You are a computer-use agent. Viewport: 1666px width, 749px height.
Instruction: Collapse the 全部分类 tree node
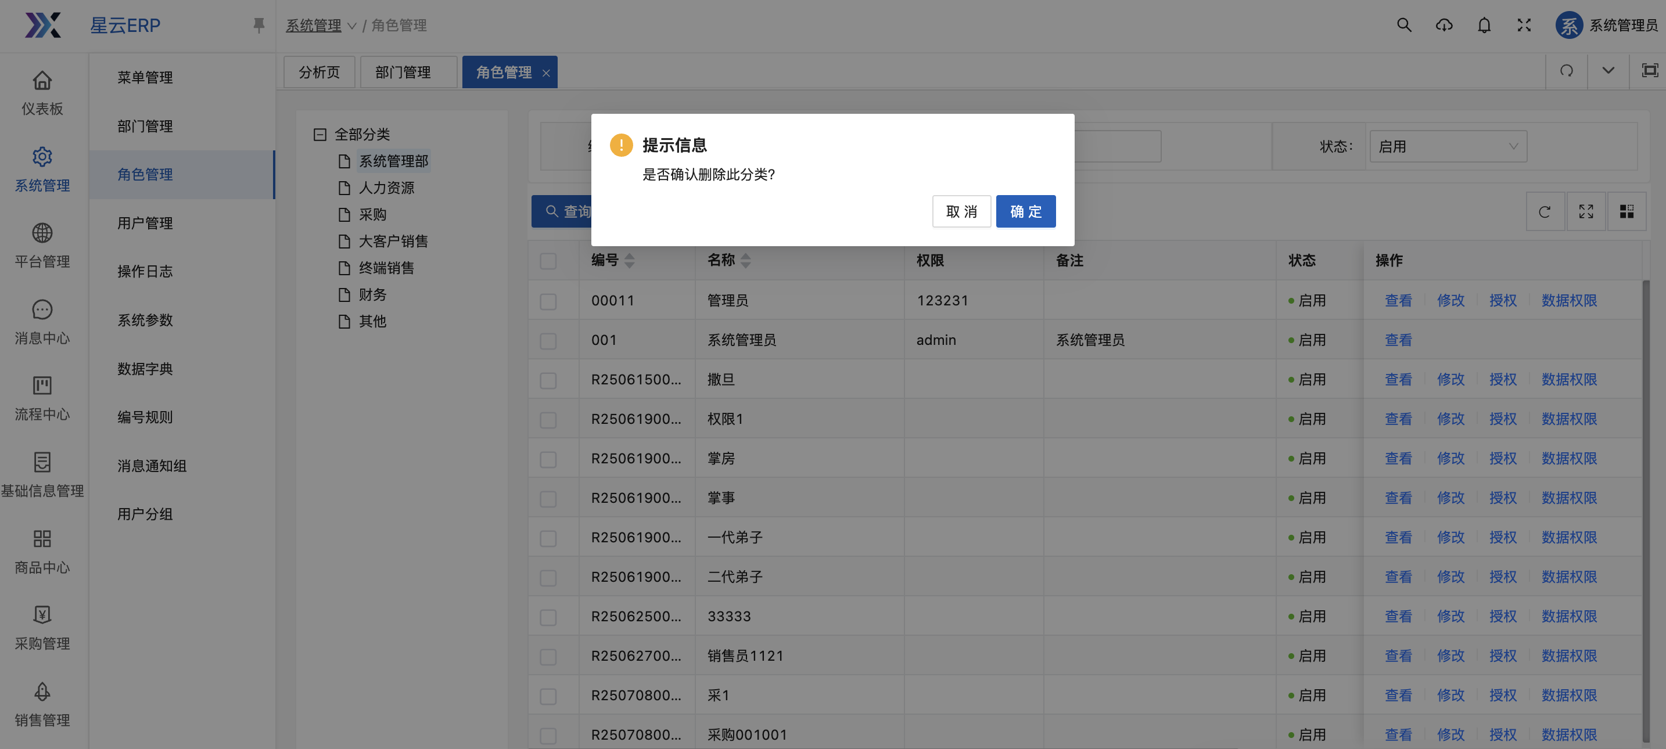coord(319,135)
